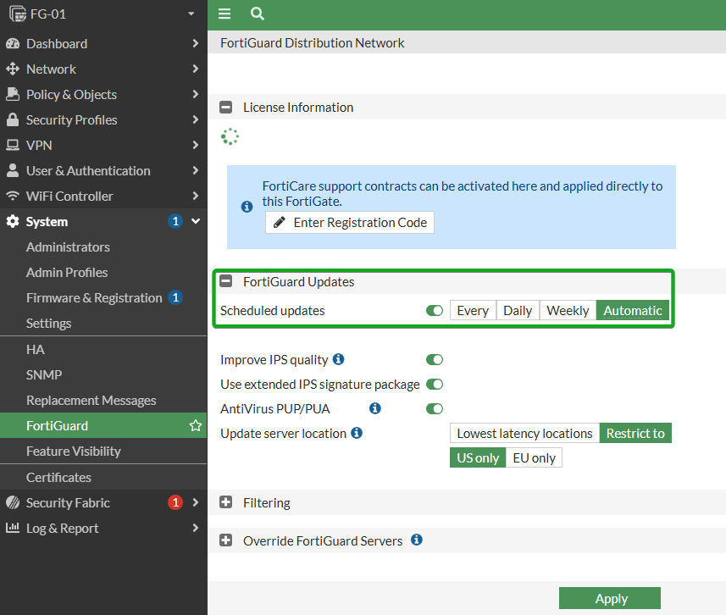Click info icon beside AntiVirus PUP/PUA
Screen dimensions: 726x615
[375, 408]
